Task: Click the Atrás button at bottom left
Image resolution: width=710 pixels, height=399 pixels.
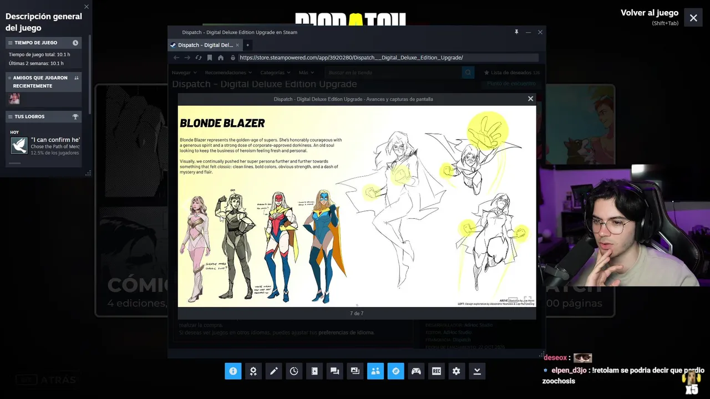Action: (47, 380)
